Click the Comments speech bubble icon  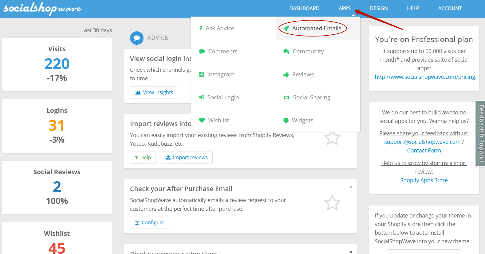[202, 52]
